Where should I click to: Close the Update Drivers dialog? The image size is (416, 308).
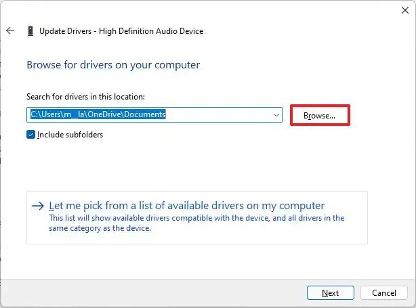pyautogui.click(x=405, y=10)
